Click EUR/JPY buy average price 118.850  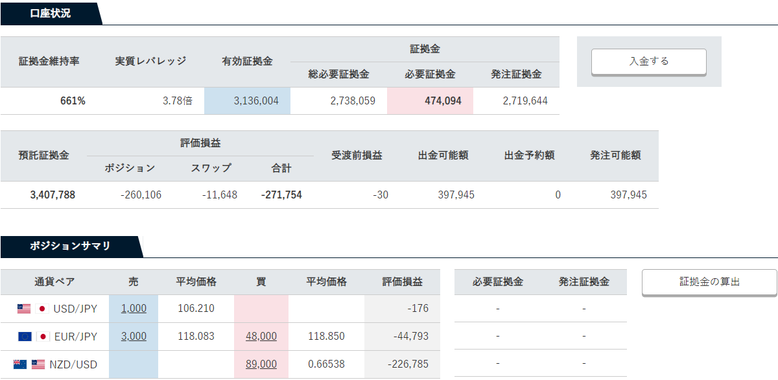(326, 337)
